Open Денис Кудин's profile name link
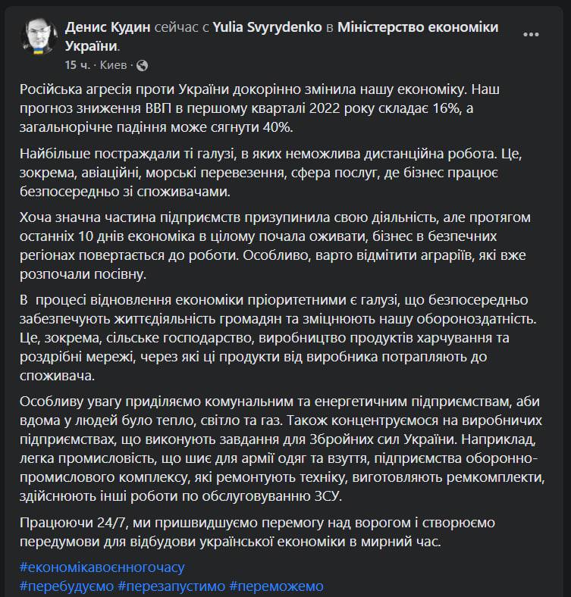The image size is (571, 597). [107, 27]
